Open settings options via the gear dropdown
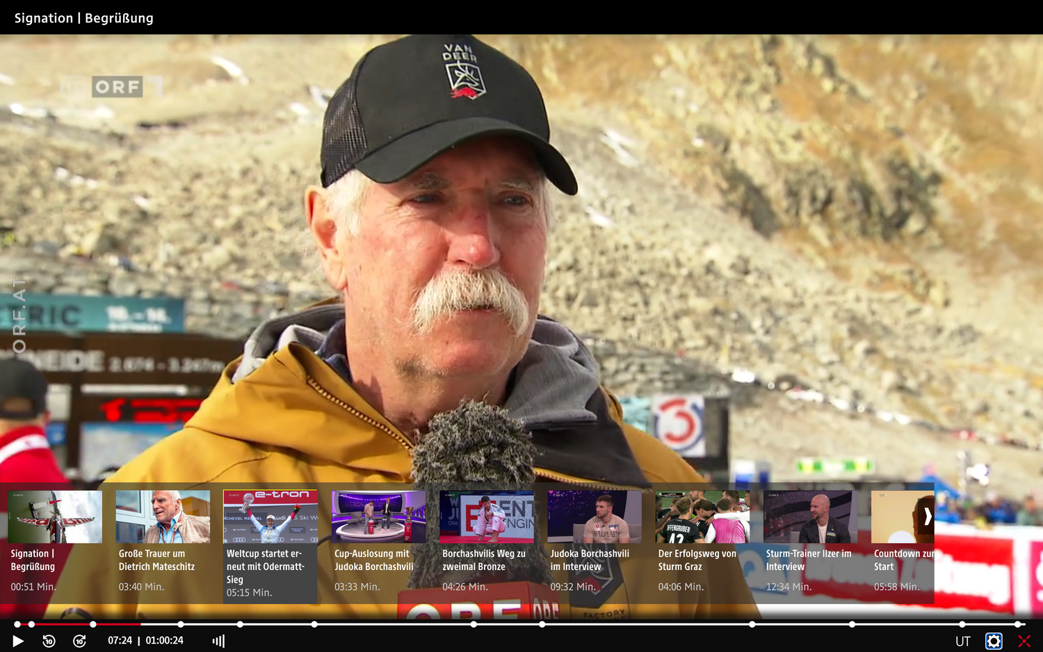 point(993,640)
